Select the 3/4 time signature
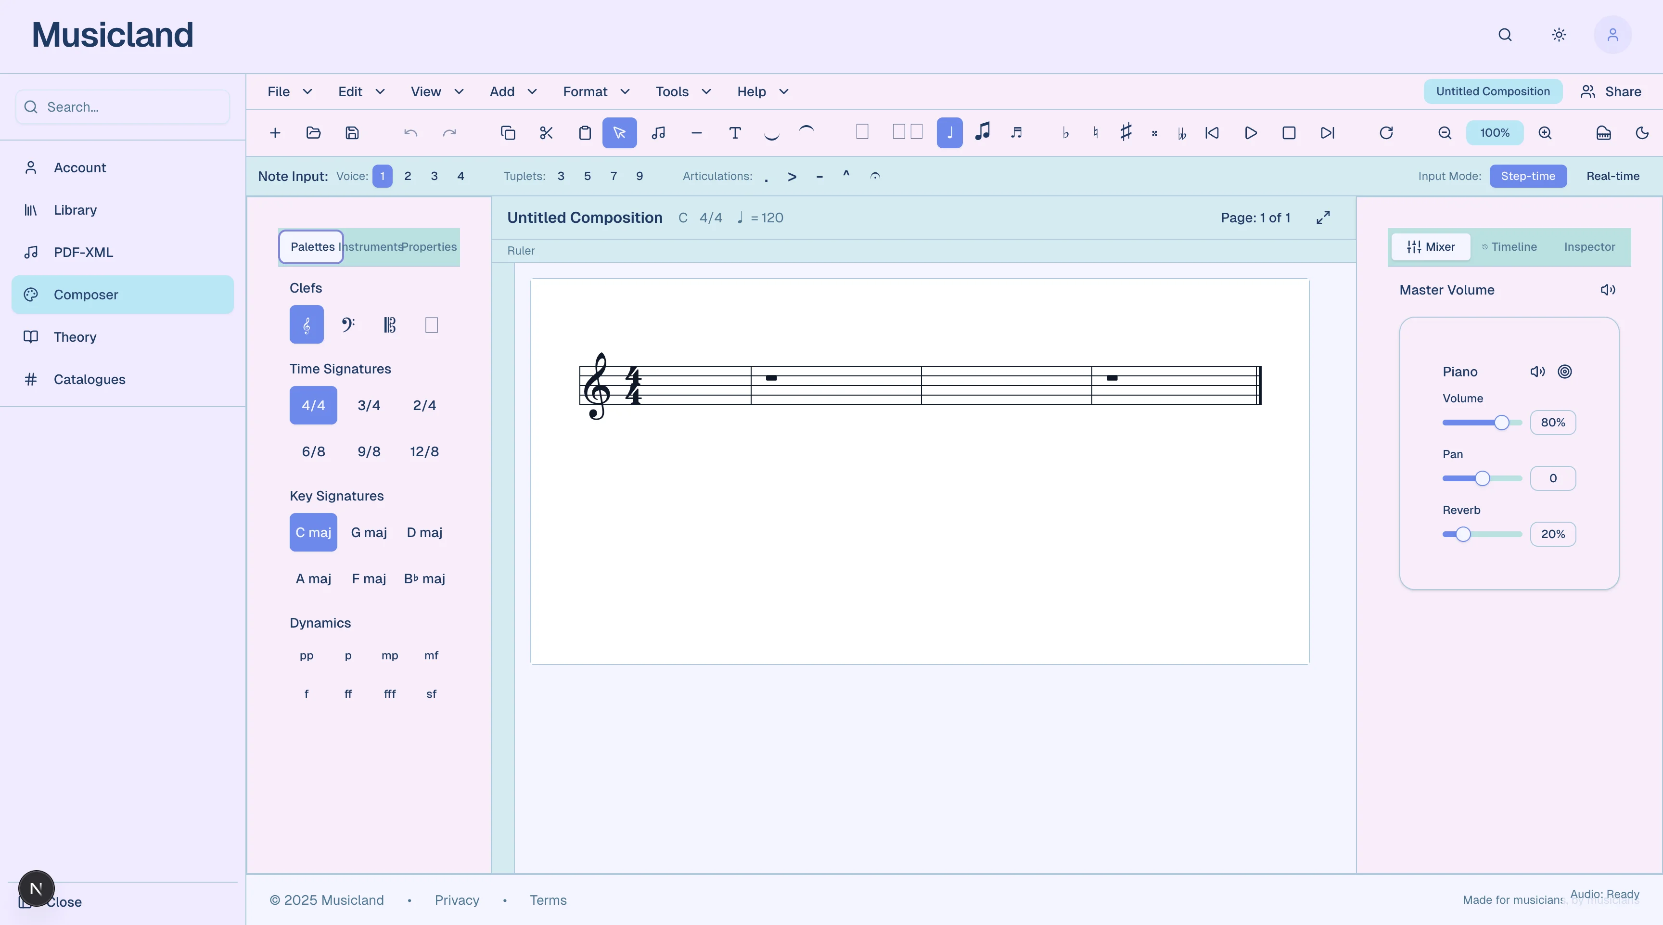 (x=369, y=405)
